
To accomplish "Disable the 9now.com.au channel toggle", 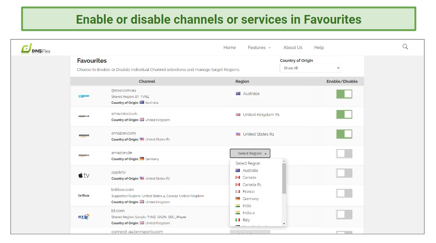I will [344, 94].
